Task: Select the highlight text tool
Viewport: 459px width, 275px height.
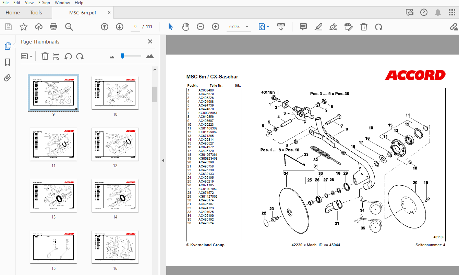Action: point(318,27)
